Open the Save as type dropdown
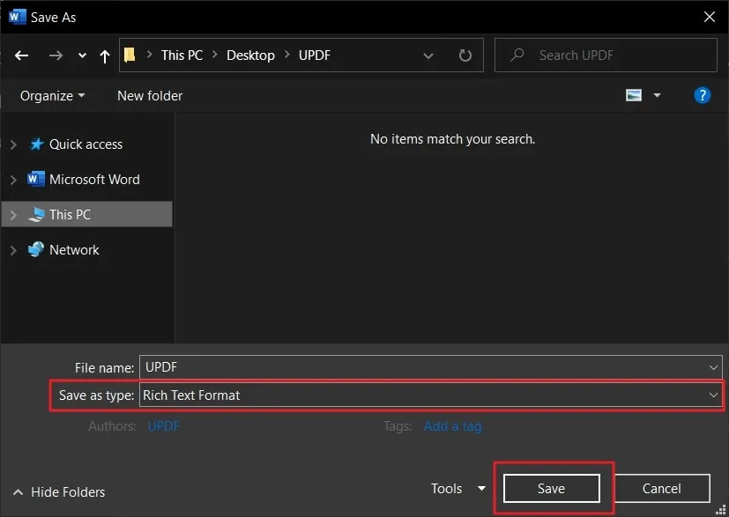Screen dimensions: 729x517 tap(714, 395)
